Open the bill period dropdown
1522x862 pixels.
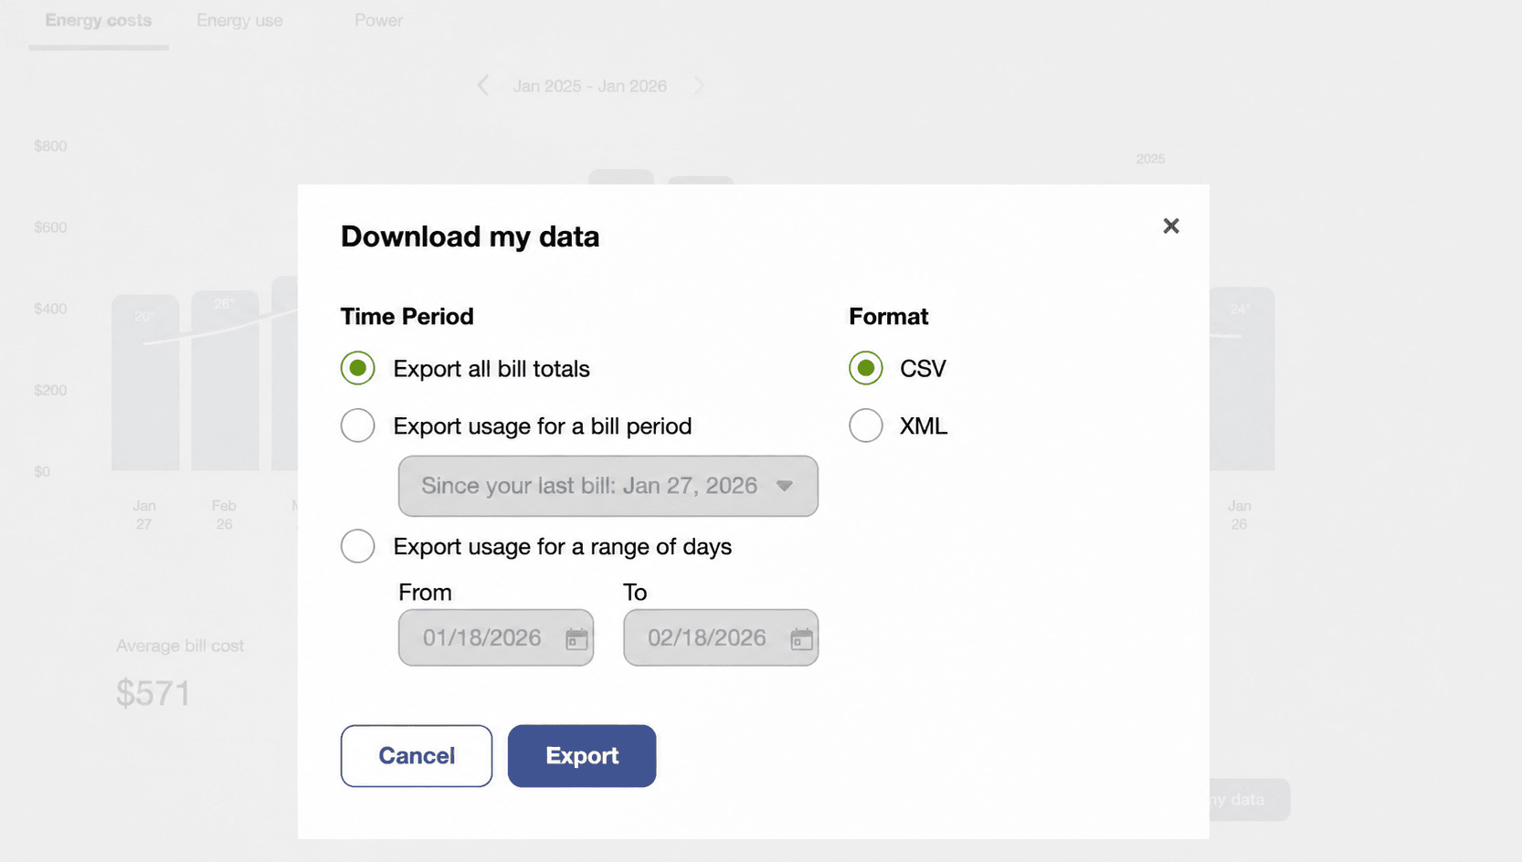tap(608, 486)
